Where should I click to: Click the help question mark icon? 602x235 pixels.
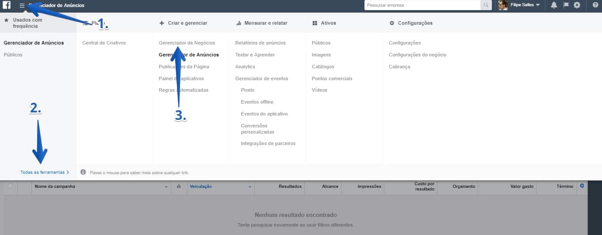595,5
